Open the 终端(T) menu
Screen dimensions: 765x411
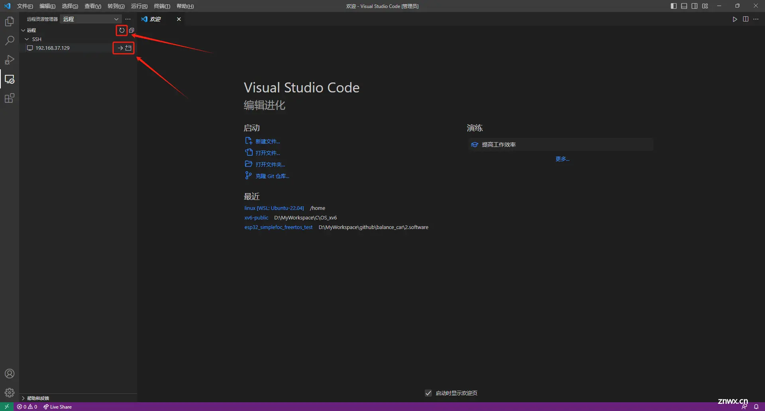click(x=162, y=6)
